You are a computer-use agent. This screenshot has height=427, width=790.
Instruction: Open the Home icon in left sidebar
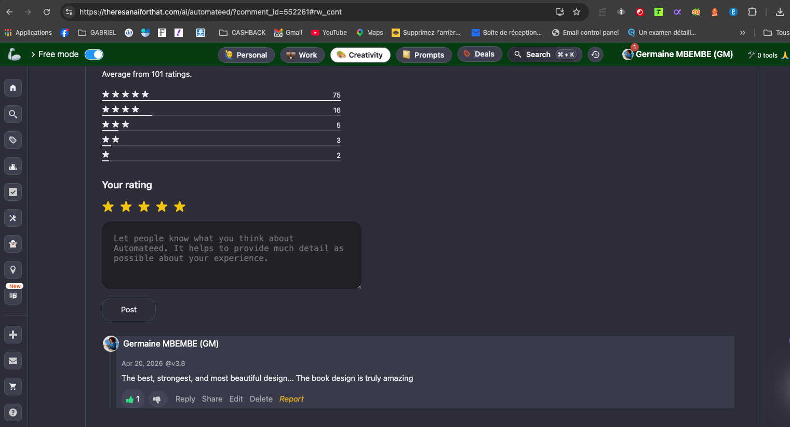coord(13,88)
